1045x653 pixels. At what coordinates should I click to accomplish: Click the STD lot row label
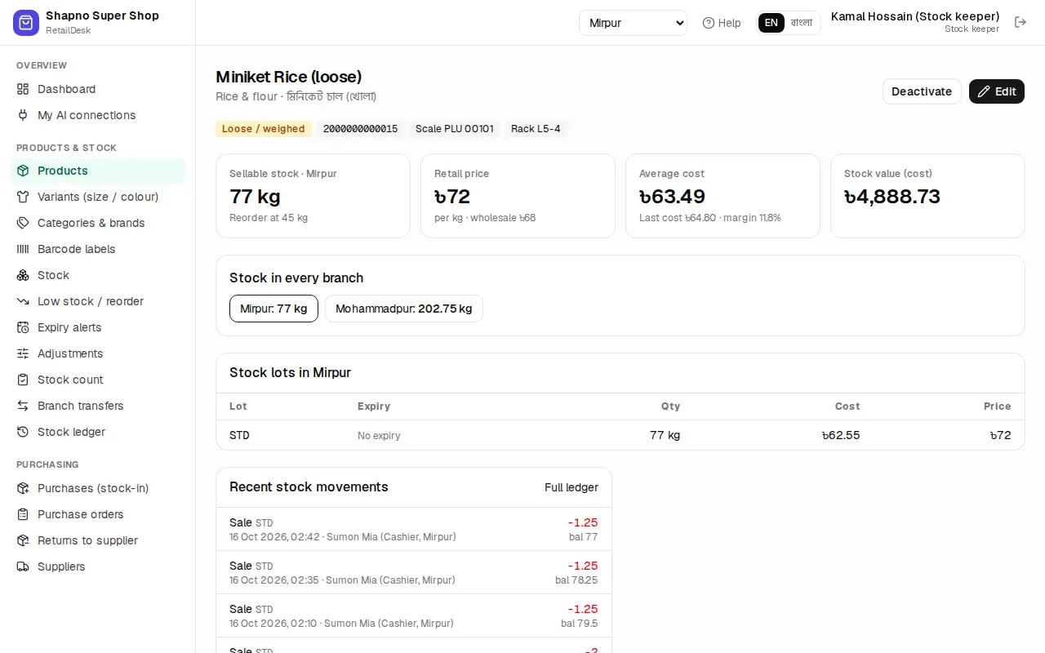(239, 435)
